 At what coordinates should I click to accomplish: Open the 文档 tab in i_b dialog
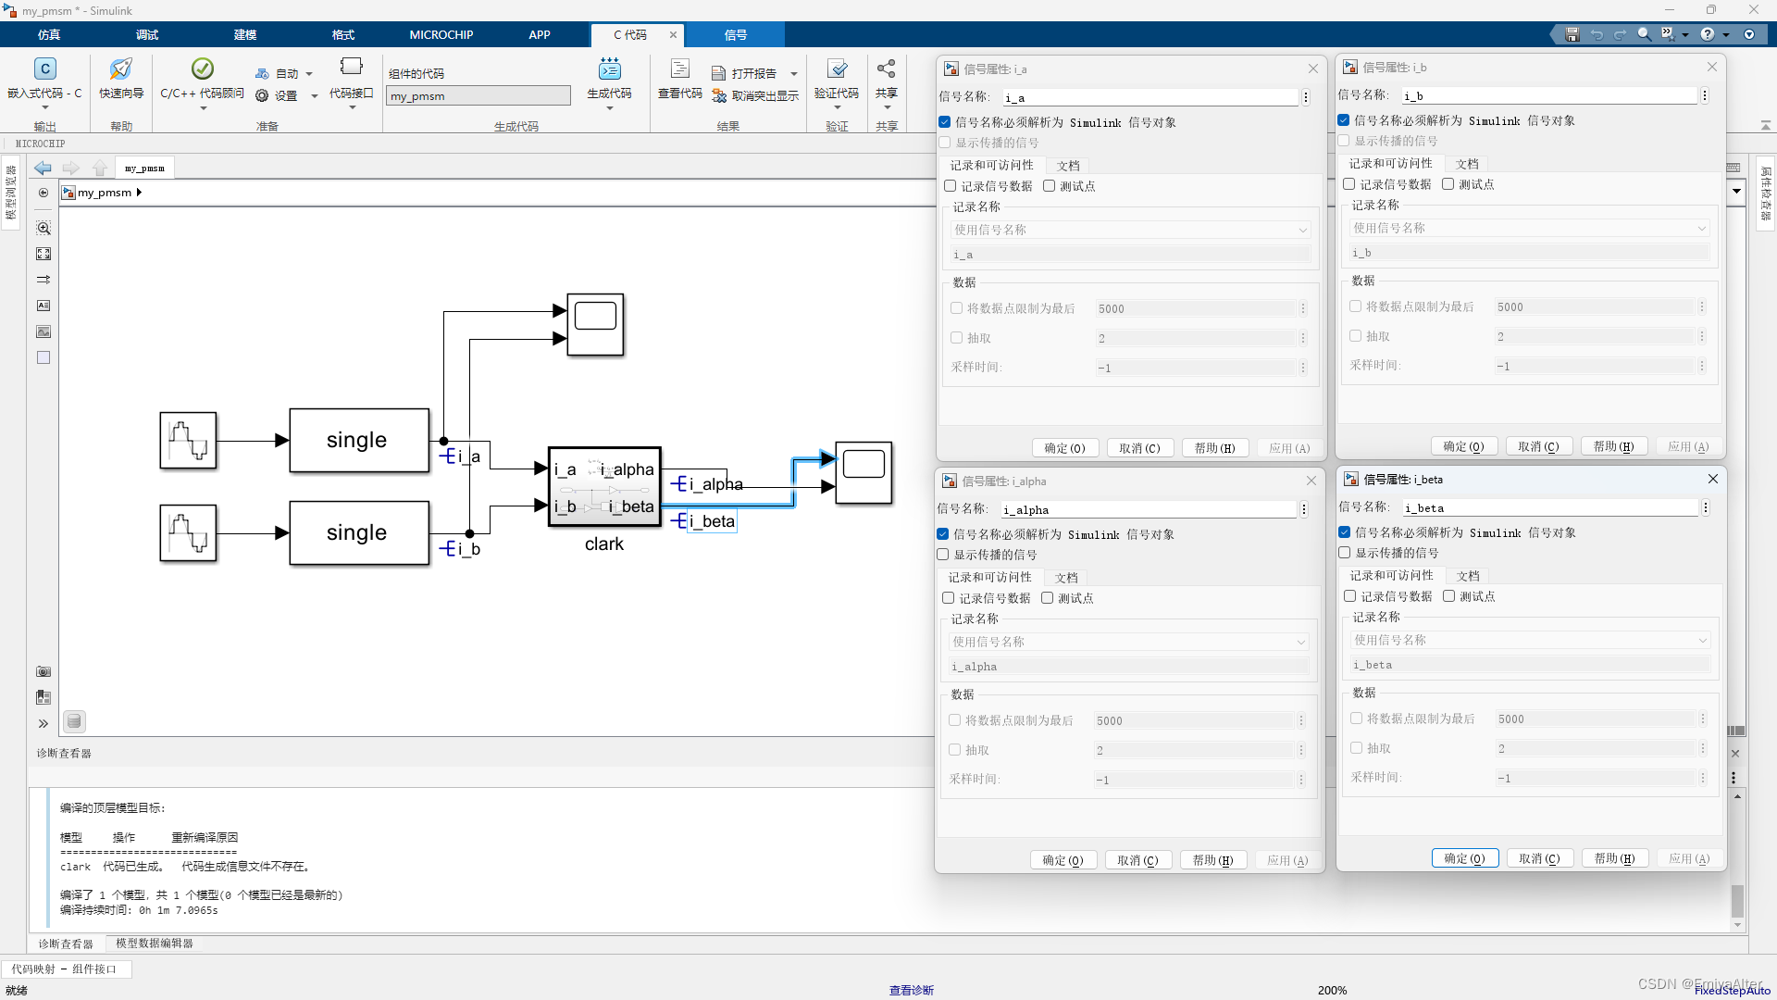coord(1467,163)
